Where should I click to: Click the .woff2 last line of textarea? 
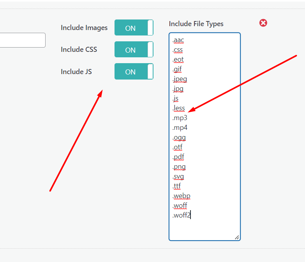182,215
